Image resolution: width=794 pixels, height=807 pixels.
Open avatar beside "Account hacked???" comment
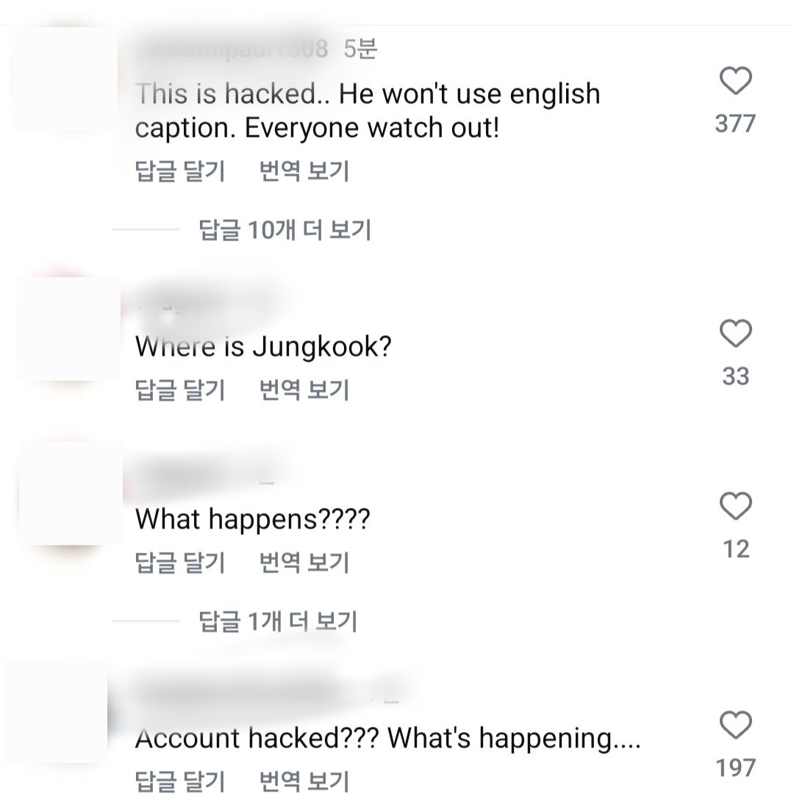pos(56,711)
